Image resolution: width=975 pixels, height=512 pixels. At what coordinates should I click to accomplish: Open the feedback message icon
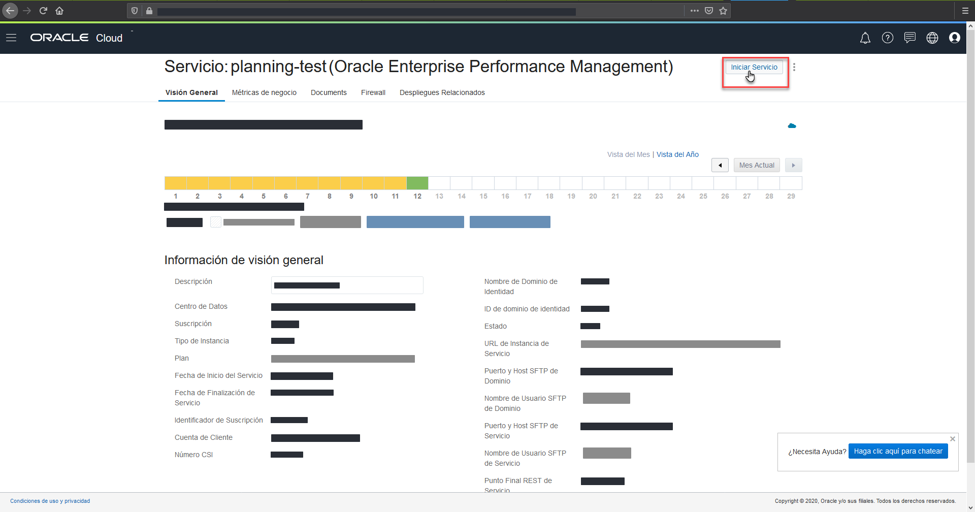910,38
